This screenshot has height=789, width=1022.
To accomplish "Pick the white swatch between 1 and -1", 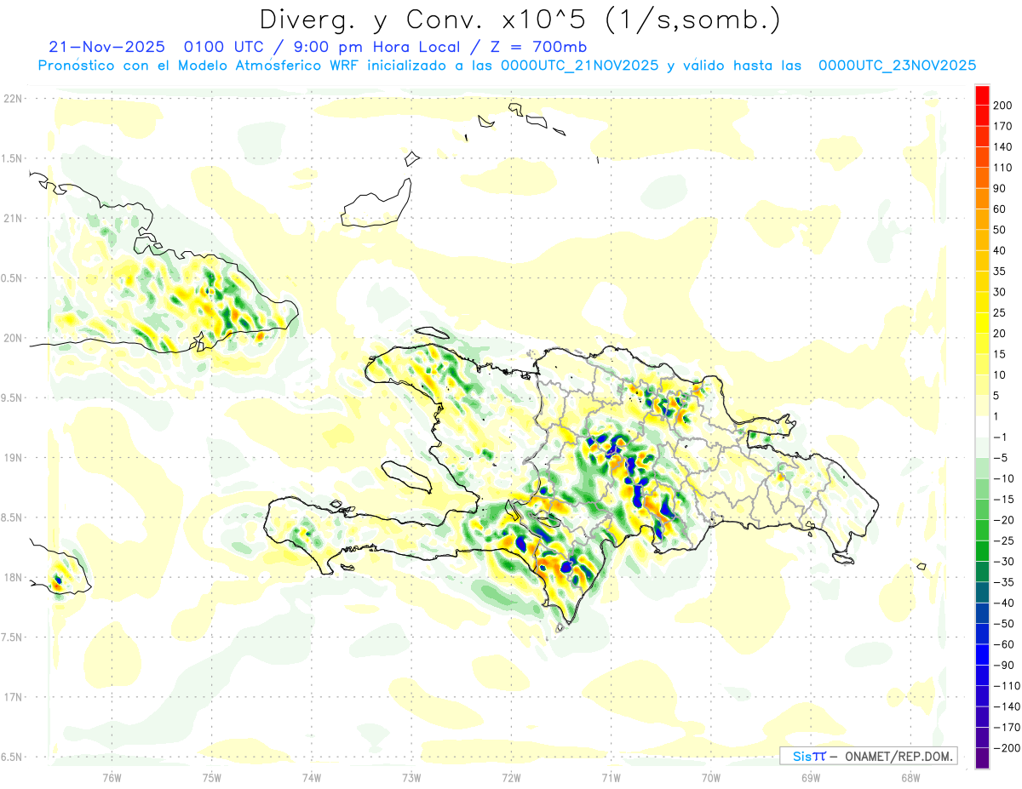I will [982, 426].
